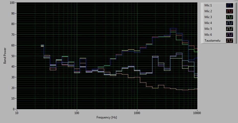Click the Mic 2 plot style icon
The width and height of the screenshot is (238, 123).
point(229,11)
